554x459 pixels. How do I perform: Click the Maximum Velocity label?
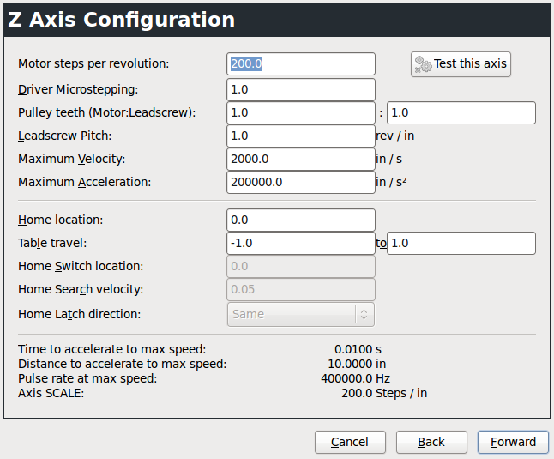tap(72, 159)
